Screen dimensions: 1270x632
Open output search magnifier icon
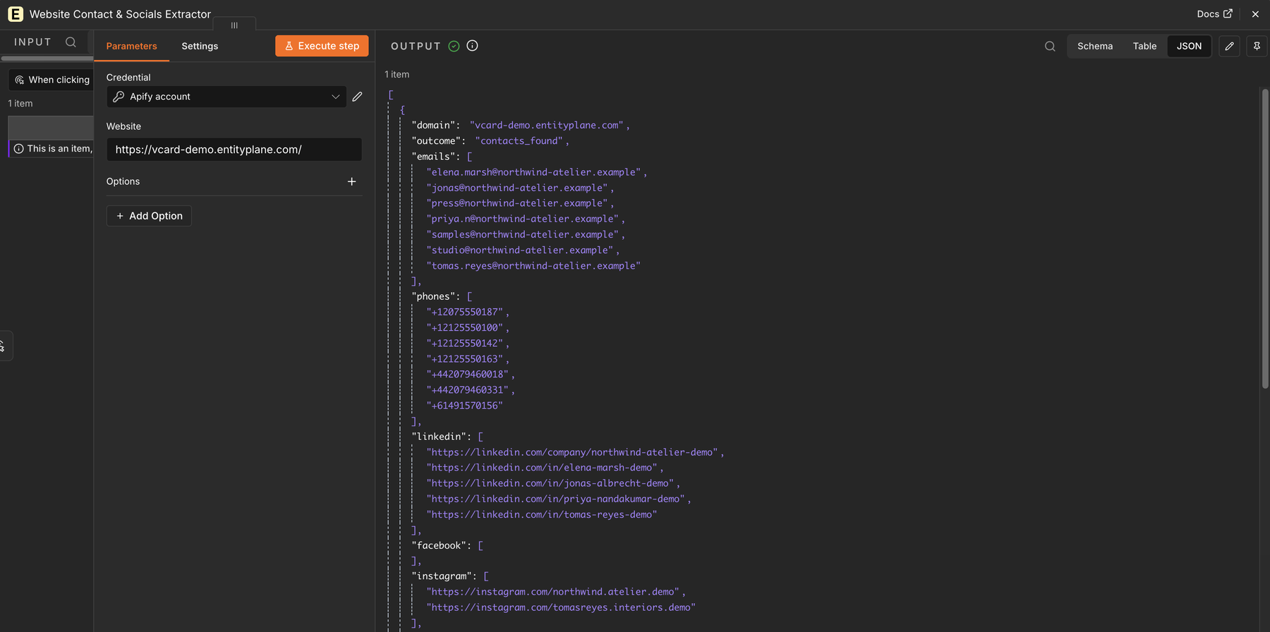coord(1050,47)
